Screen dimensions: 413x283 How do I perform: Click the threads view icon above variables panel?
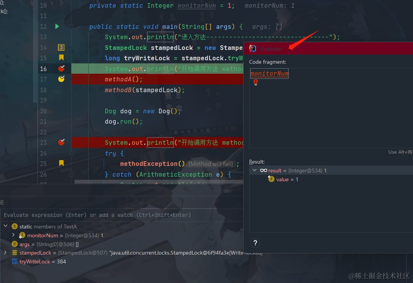pos(2,202)
